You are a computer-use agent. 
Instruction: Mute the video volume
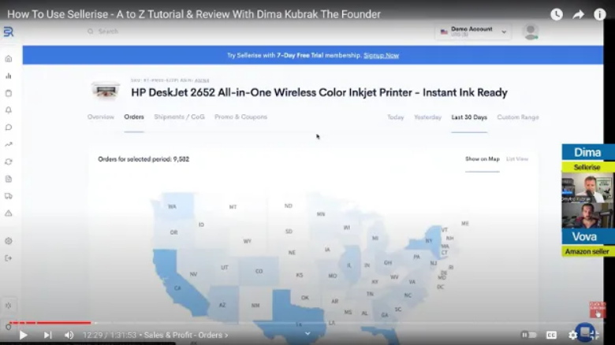coord(69,336)
